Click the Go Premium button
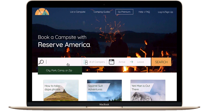Viewport: 209px width, 111px height. [124, 12]
